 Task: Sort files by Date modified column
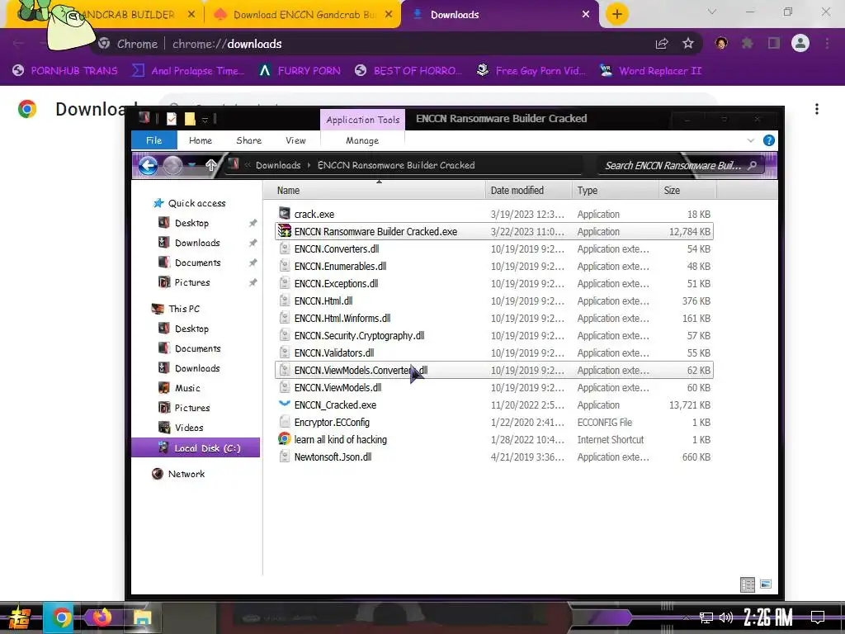[517, 191]
